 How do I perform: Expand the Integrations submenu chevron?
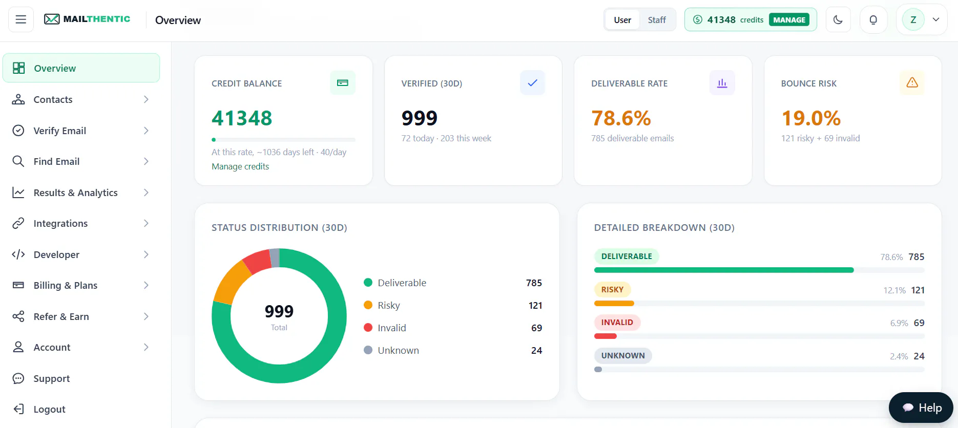(146, 223)
